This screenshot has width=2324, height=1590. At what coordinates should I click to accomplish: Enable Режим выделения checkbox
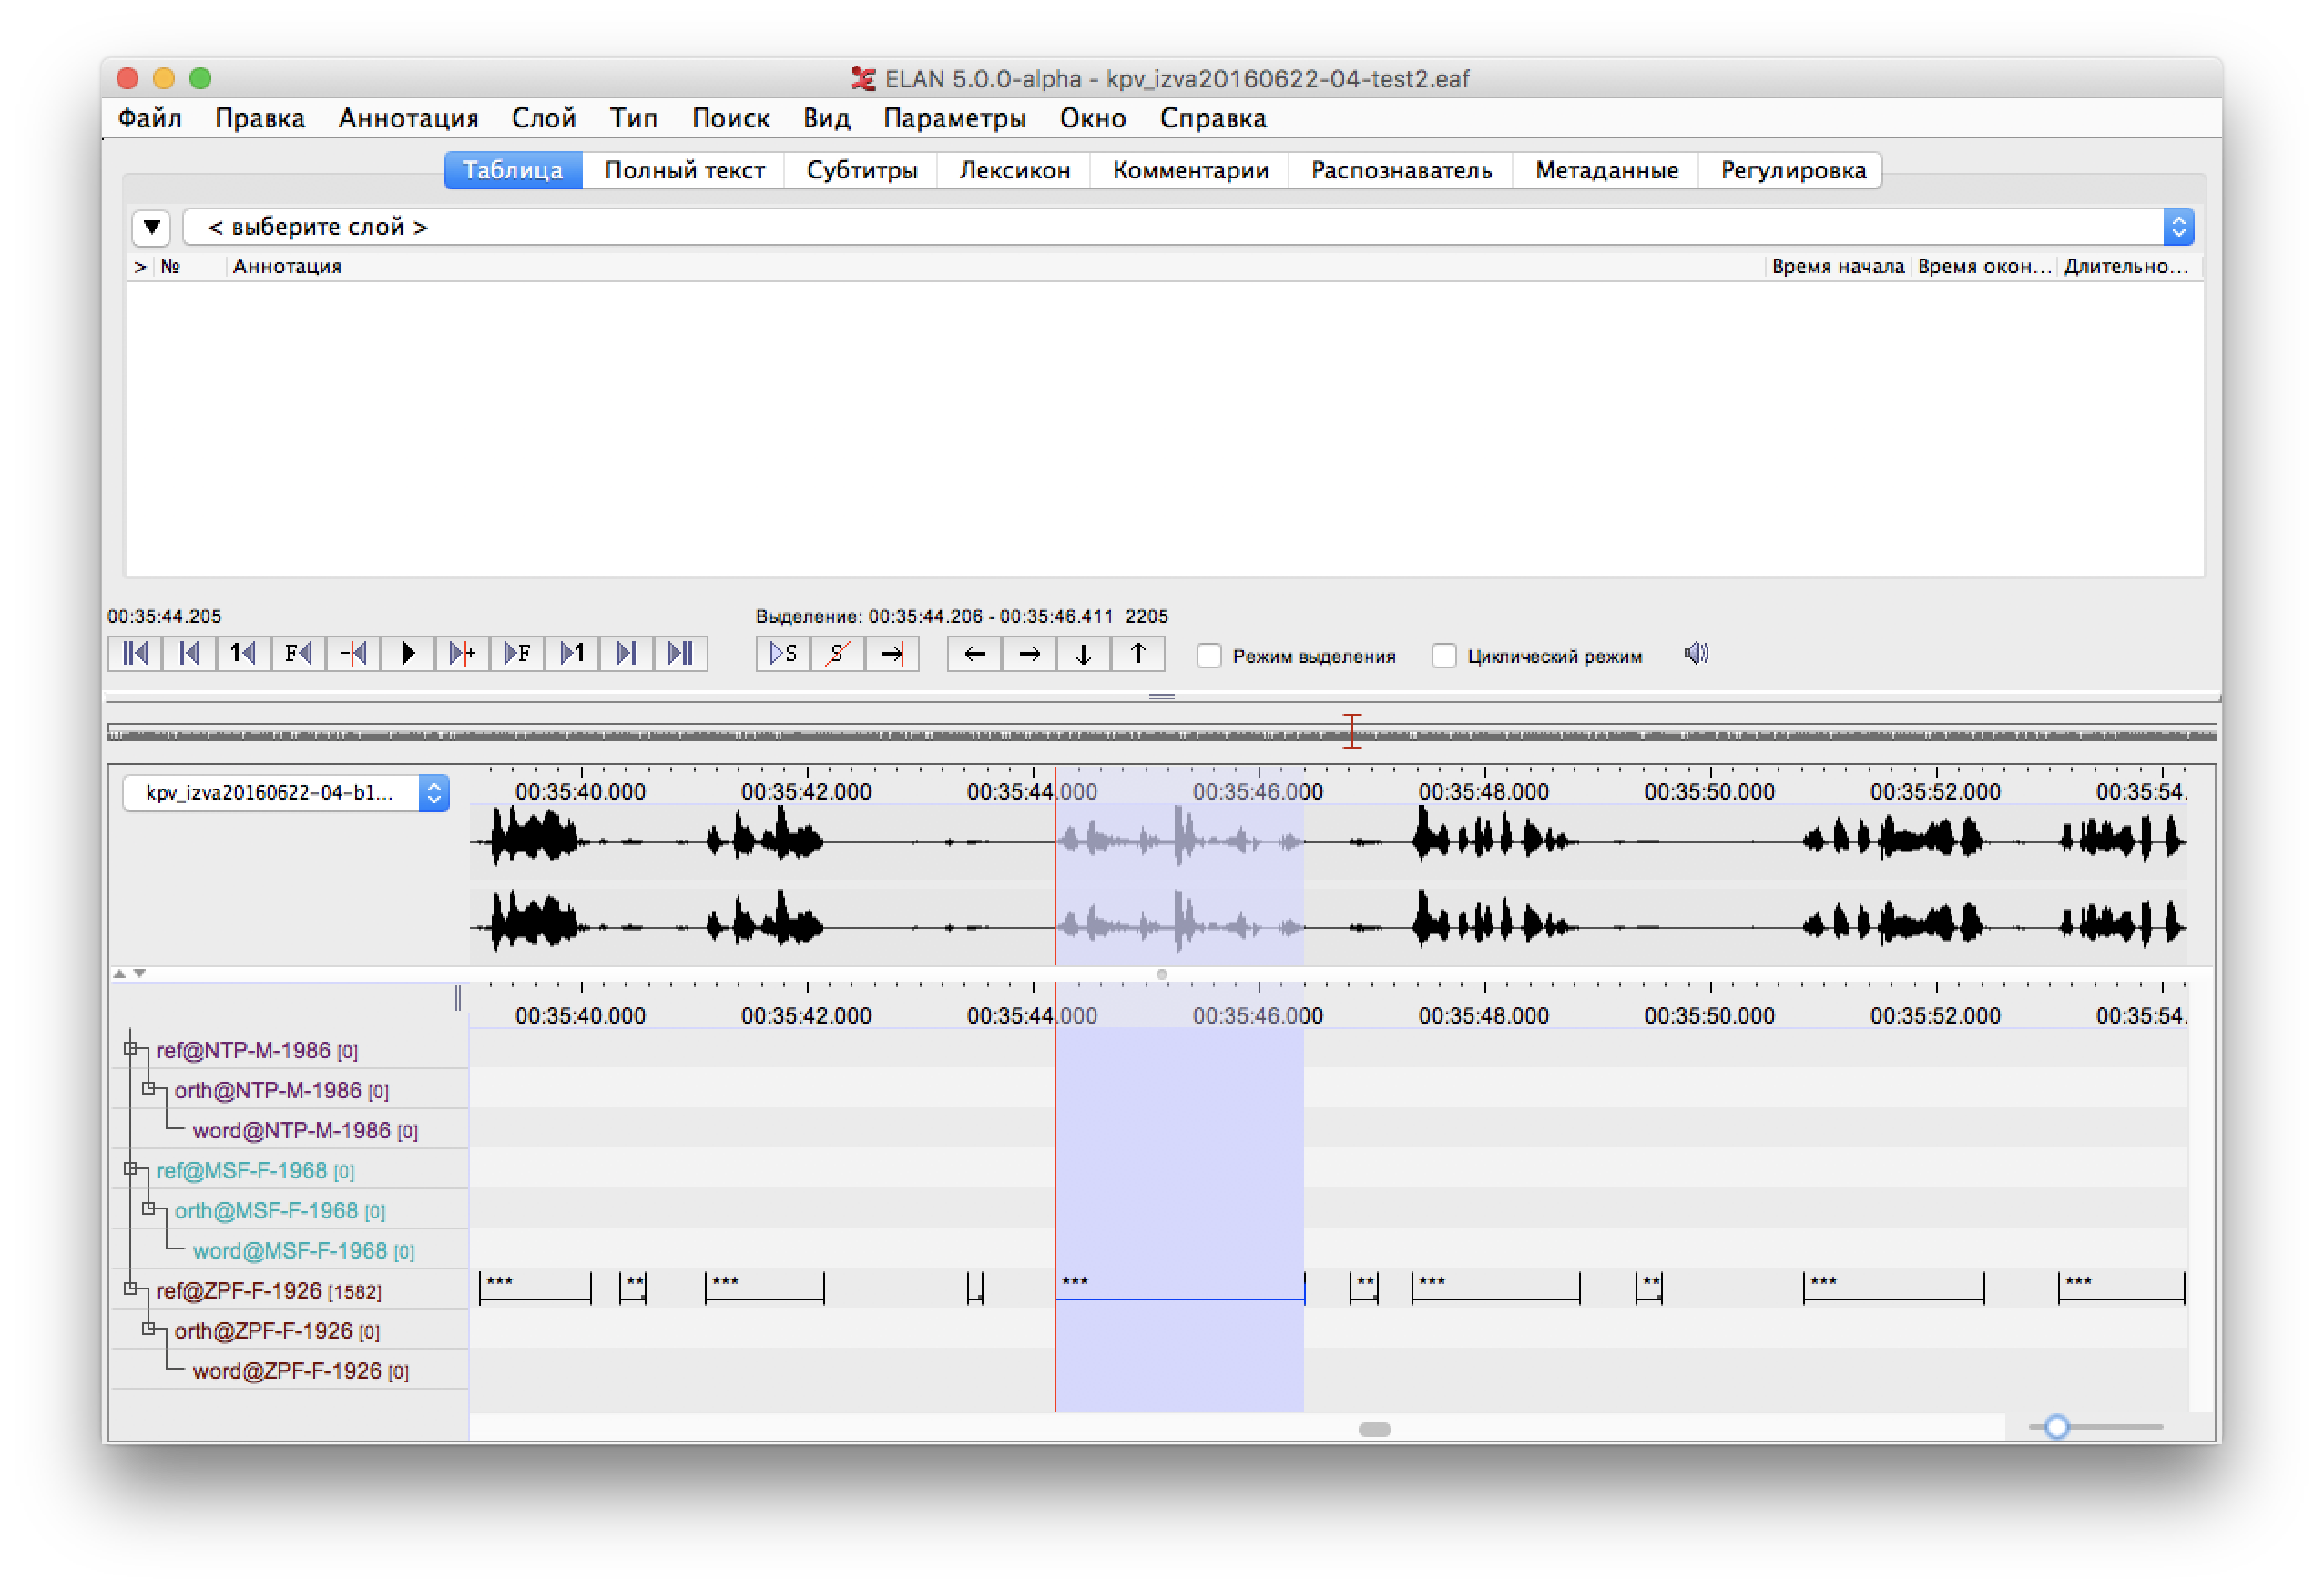click(1209, 655)
